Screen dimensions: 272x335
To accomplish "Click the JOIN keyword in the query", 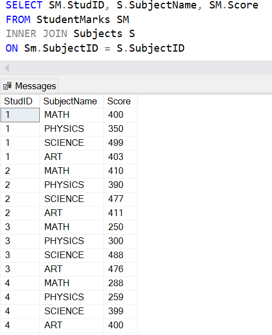I will 55,34.
